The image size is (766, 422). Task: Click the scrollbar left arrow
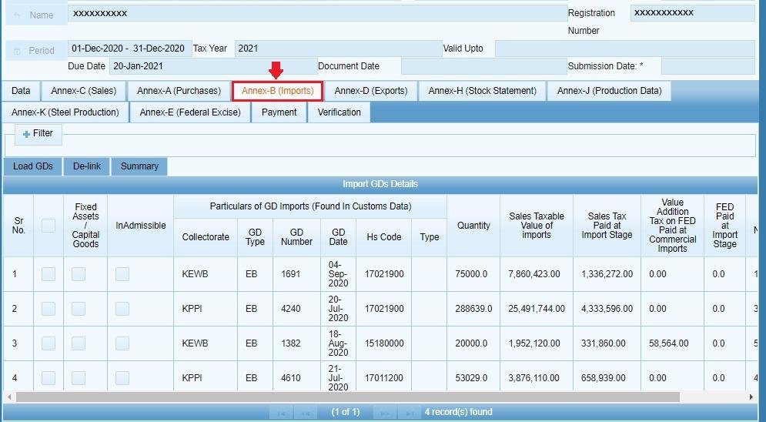click(8, 397)
